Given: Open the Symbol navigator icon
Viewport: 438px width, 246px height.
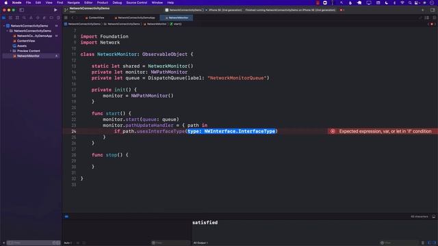Looking at the screenshot, I should point(17,18).
